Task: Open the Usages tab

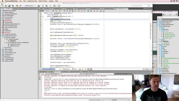Action: click(x=51, y=72)
